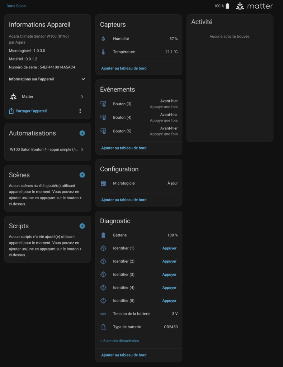283x367 pixels.
Task: Click the CR2450 Type de batterie icon
Action: (x=103, y=327)
